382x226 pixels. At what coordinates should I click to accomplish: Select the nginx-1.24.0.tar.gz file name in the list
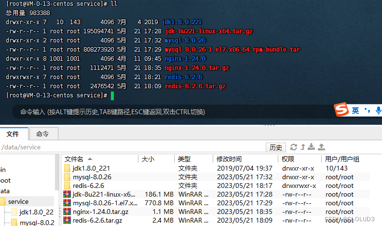point(101,212)
